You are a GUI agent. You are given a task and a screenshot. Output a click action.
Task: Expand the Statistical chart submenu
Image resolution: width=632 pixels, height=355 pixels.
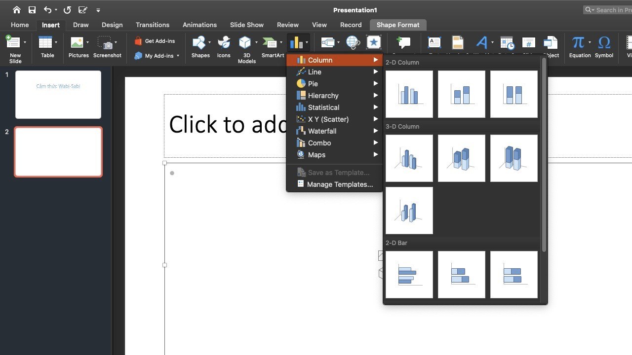[335, 107]
